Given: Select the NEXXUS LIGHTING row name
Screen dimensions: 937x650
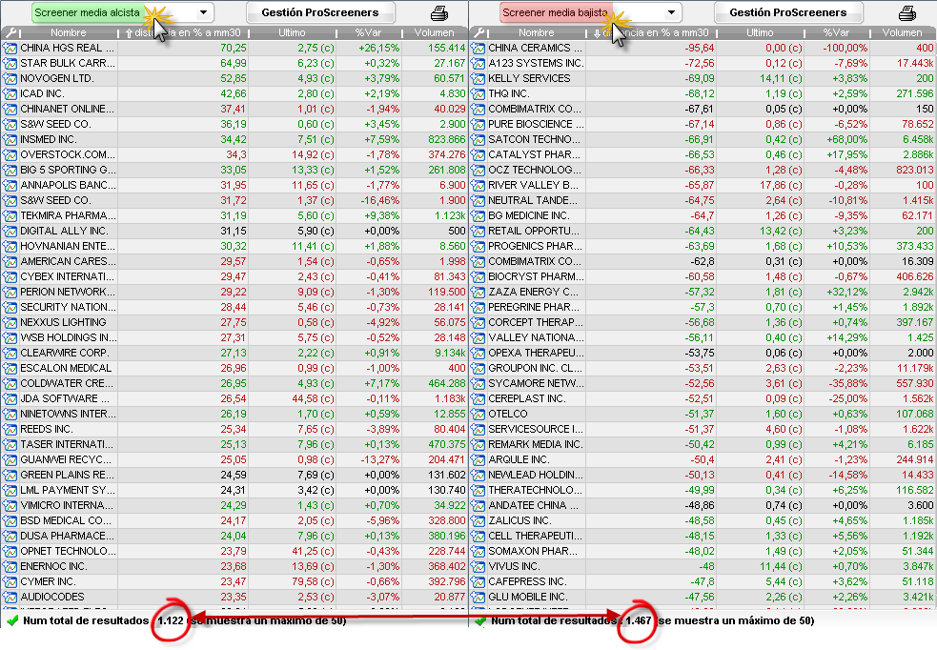Looking at the screenshot, I should click(63, 322).
